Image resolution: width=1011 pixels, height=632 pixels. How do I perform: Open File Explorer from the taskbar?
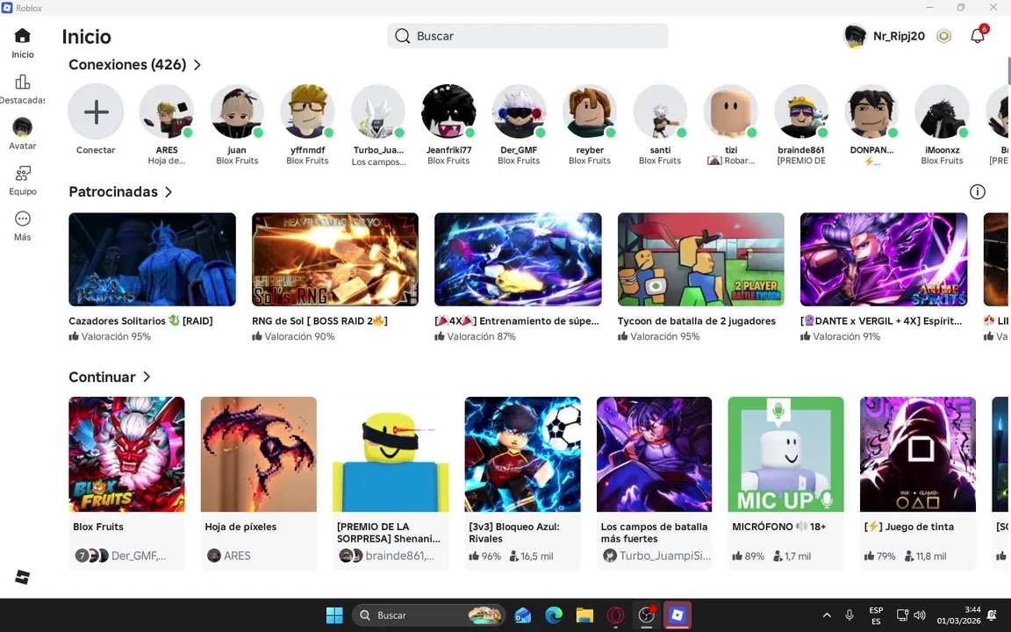(x=584, y=615)
